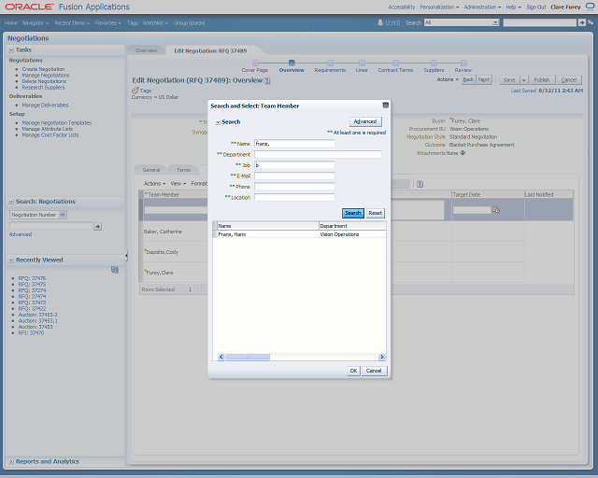598x478 pixels.
Task: Open the Watchlist menu
Action: (155, 22)
